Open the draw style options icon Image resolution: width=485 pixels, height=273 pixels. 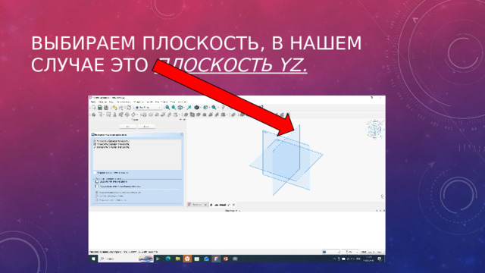coord(180,108)
